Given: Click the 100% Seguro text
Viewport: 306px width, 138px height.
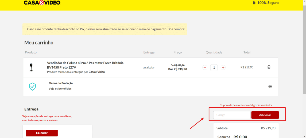Looking at the screenshot, I should point(268,3).
